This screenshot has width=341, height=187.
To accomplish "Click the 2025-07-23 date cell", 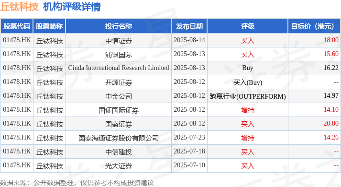I will click(x=189, y=138).
